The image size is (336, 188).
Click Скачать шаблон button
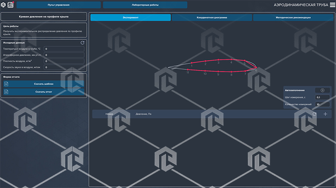click(x=44, y=84)
